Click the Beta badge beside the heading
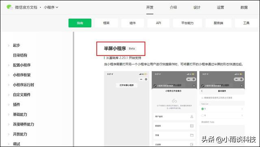 pyautogui.click(x=132, y=48)
